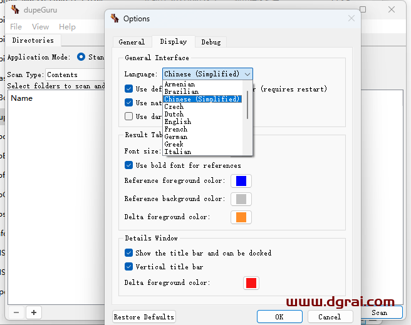411x325 pixels.
Task: Toggle the 'Use nat...' checkbox
Action: (x=128, y=103)
